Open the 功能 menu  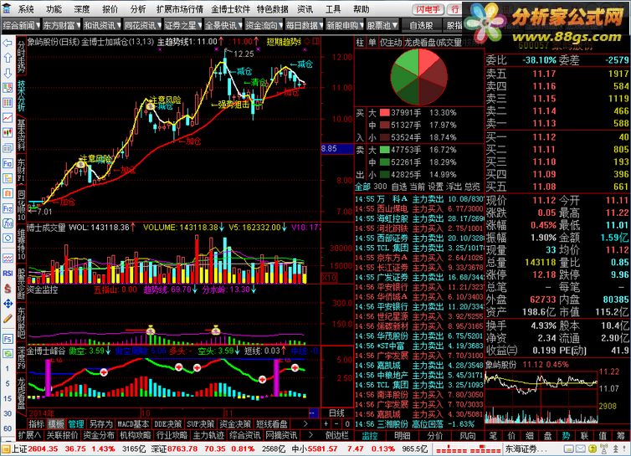click(54, 9)
